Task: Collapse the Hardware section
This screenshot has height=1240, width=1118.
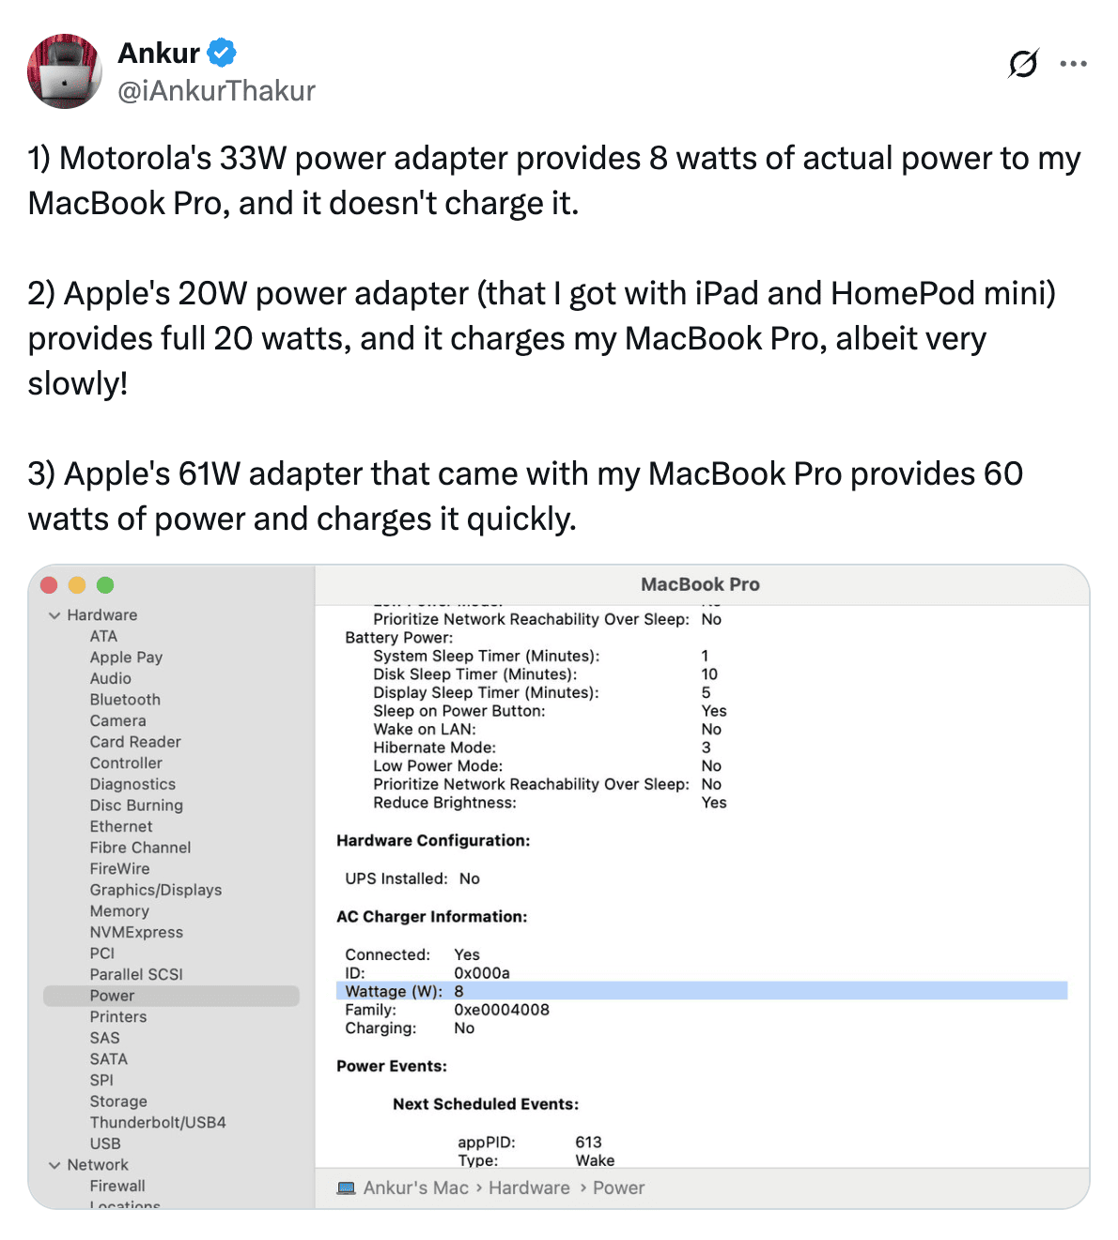Action: (x=54, y=615)
